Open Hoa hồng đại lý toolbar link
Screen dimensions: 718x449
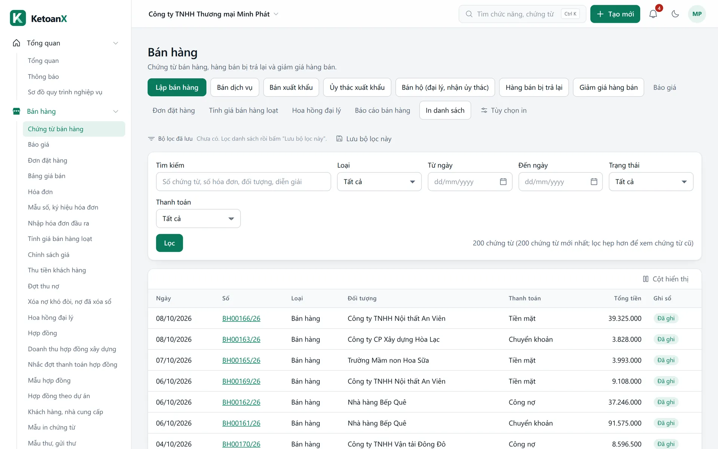tap(316, 110)
